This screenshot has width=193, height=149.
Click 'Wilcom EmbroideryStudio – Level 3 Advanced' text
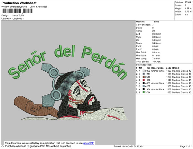tap(24, 7)
